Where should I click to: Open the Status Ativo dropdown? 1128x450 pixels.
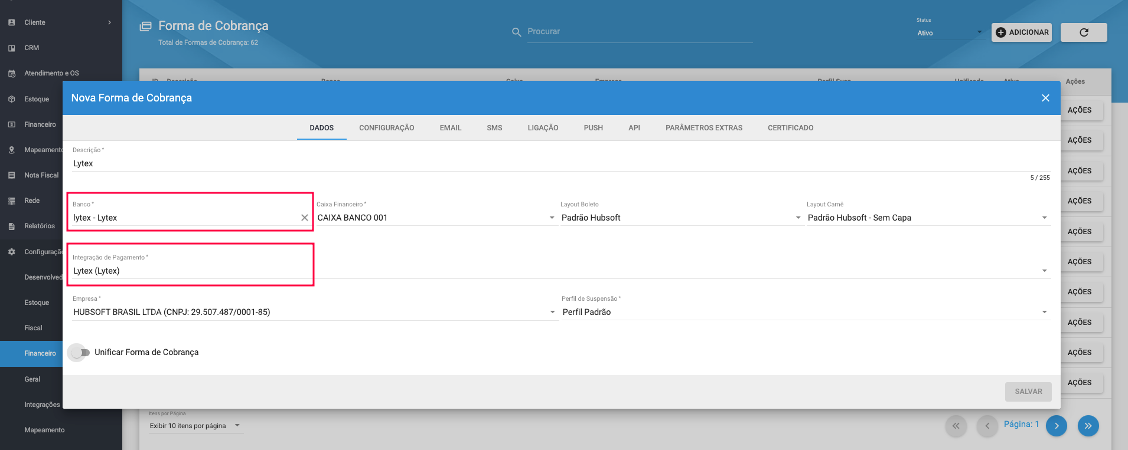[950, 33]
